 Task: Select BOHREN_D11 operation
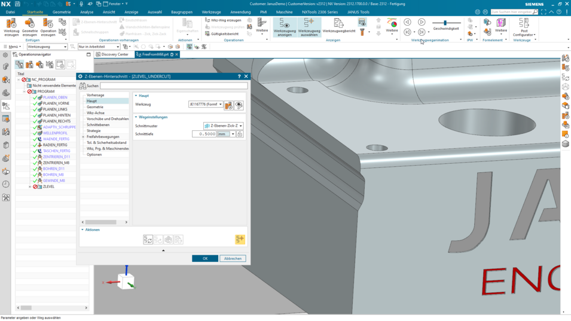pos(54,169)
